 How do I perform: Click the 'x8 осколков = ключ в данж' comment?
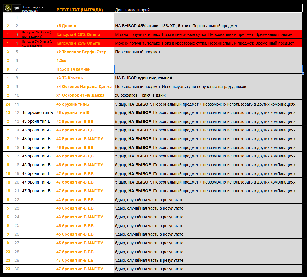(140, 95)
